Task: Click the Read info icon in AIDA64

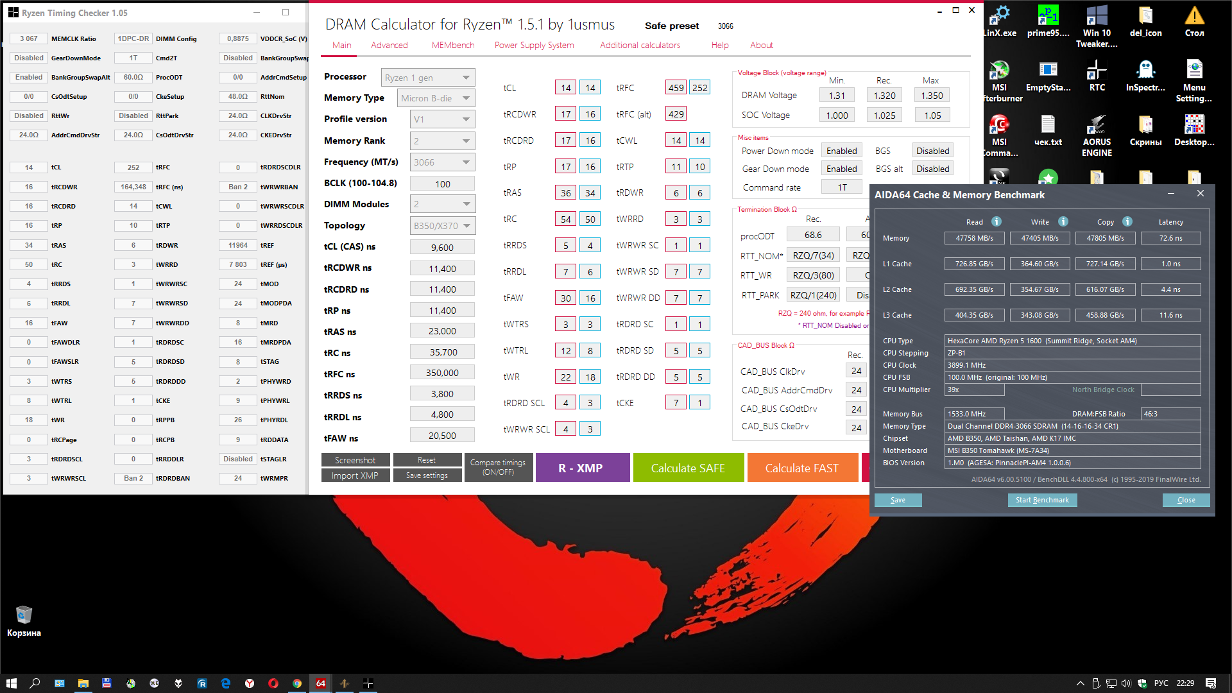Action: pyautogui.click(x=997, y=221)
